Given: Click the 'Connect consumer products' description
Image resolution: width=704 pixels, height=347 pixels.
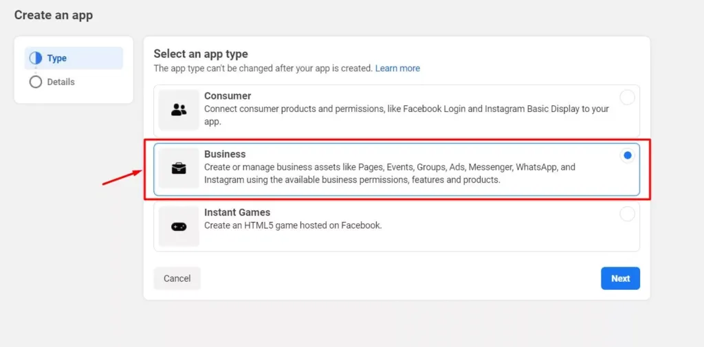Looking at the screenshot, I should pyautogui.click(x=406, y=115).
